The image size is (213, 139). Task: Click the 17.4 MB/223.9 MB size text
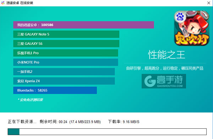85,122
